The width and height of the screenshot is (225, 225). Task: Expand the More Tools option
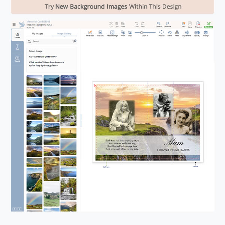90,33
